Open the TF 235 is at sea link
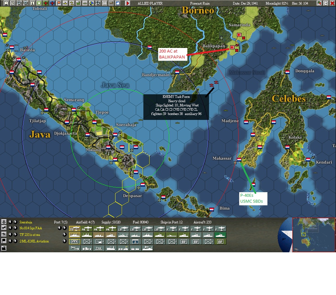This screenshot has height=295, width=336. pyautogui.click(x=30, y=235)
